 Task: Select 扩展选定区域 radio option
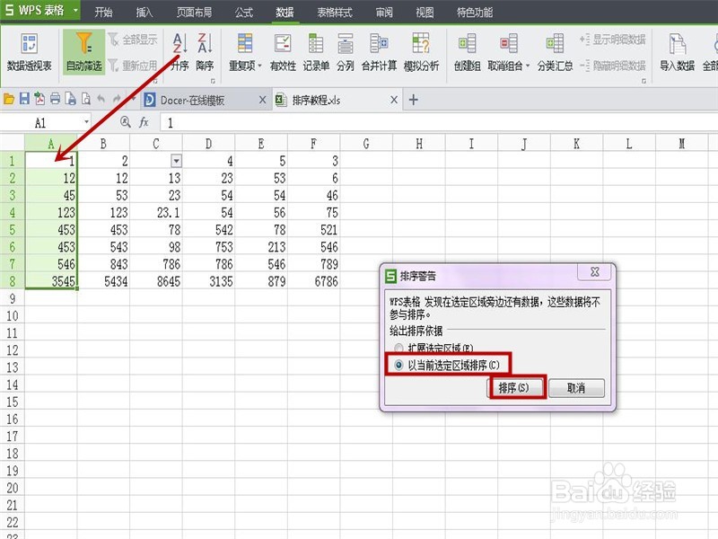[x=398, y=348]
